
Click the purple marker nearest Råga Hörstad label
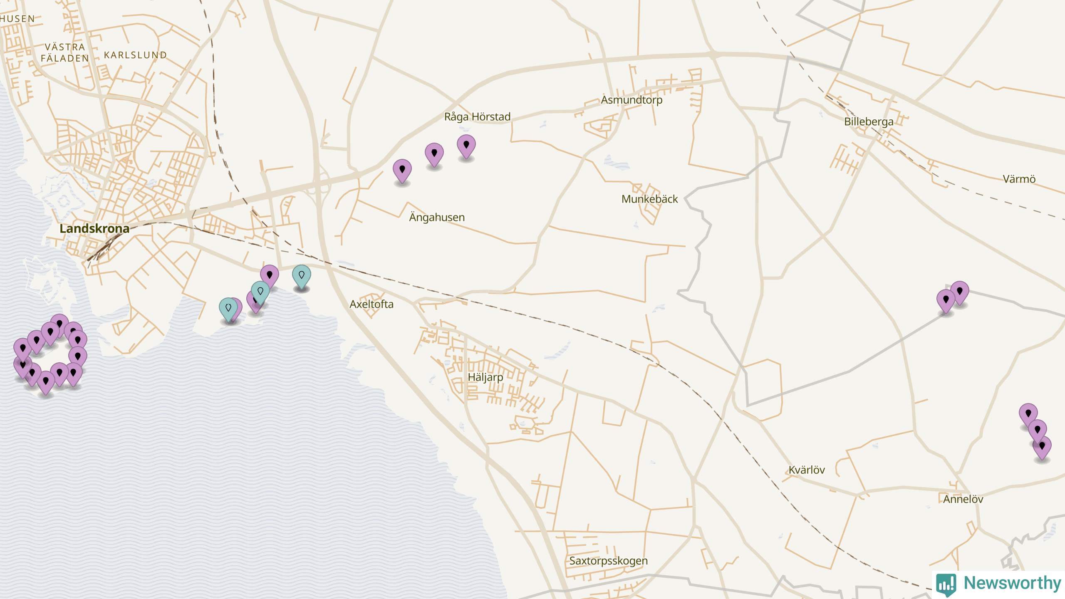coord(466,146)
